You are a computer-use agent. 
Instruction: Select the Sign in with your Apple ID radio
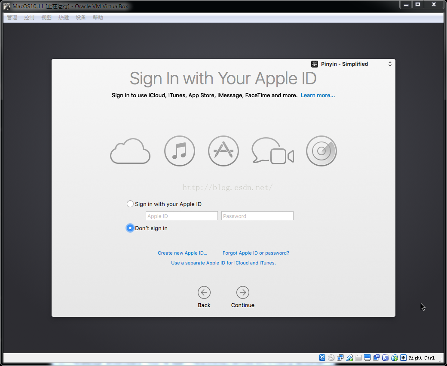(x=130, y=204)
